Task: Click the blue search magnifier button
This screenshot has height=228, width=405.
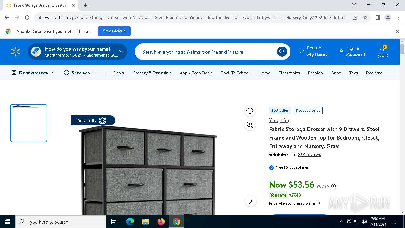Action: [282, 52]
